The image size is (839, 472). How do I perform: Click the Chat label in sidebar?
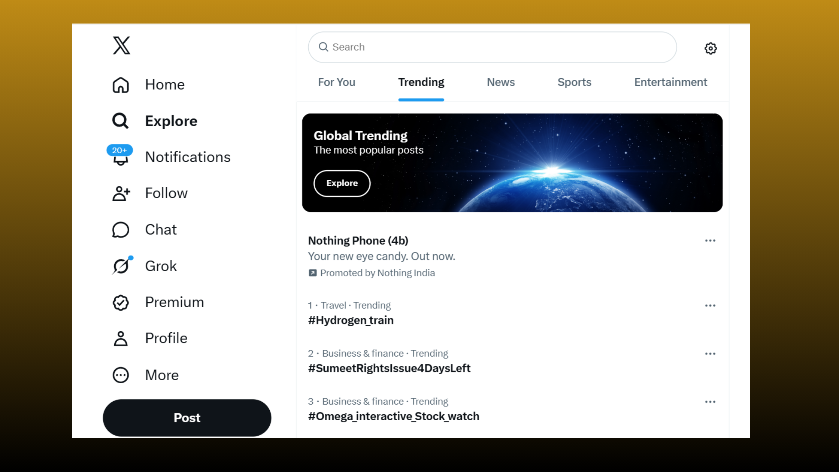[x=161, y=230]
